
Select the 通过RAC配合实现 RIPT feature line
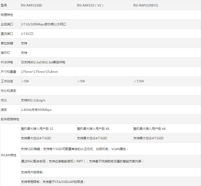coord(82,161)
